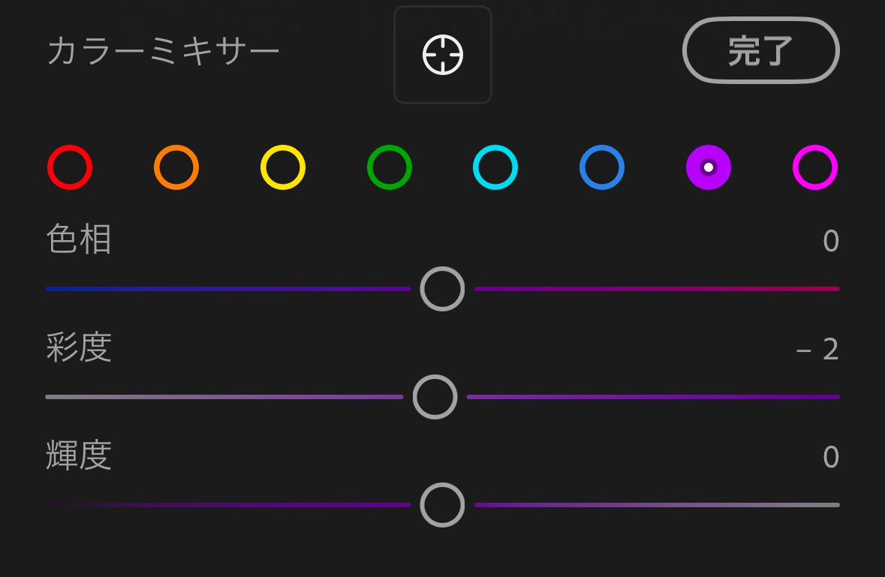Pick the magenta color channel circle
This screenshot has width=885, height=577.
(x=815, y=167)
